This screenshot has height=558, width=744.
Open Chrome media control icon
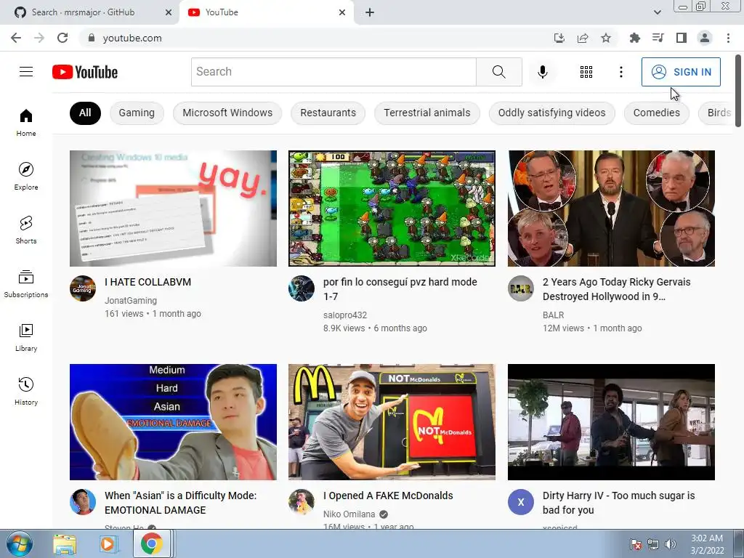click(x=658, y=38)
